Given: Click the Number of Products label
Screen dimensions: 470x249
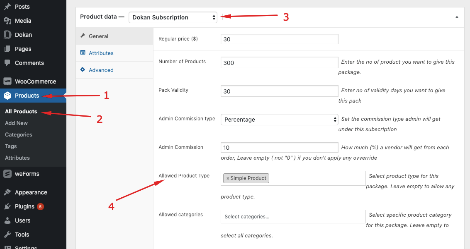Looking at the screenshot, I should click(182, 62).
